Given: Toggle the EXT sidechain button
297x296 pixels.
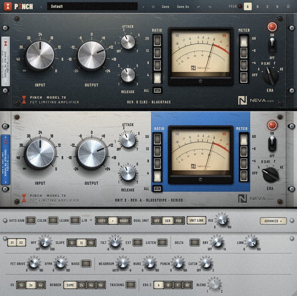Looking at the screenshot, I should pyautogui.click(x=138, y=243).
